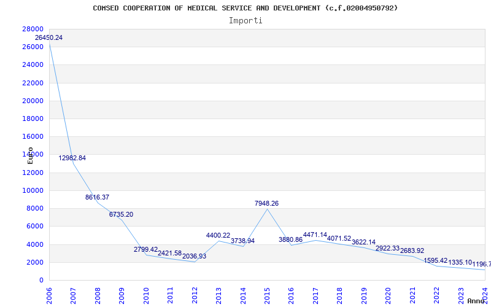Click the 2016 year axis label

(x=291, y=296)
